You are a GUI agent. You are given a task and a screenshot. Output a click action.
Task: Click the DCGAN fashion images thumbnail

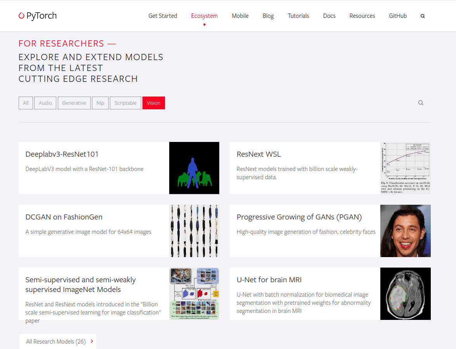click(194, 231)
